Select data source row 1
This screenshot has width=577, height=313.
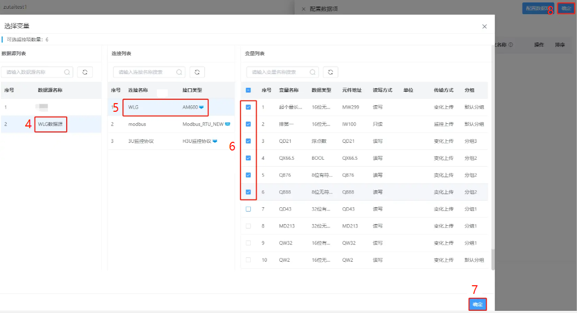click(51, 107)
